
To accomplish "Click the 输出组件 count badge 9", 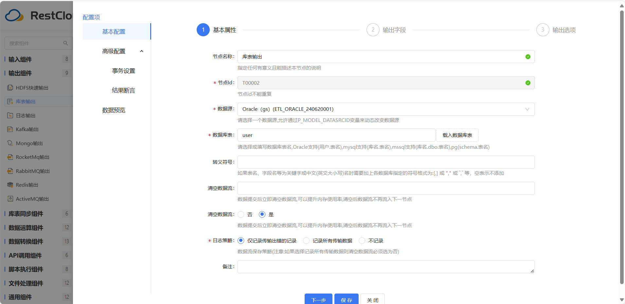I will 67,73.
